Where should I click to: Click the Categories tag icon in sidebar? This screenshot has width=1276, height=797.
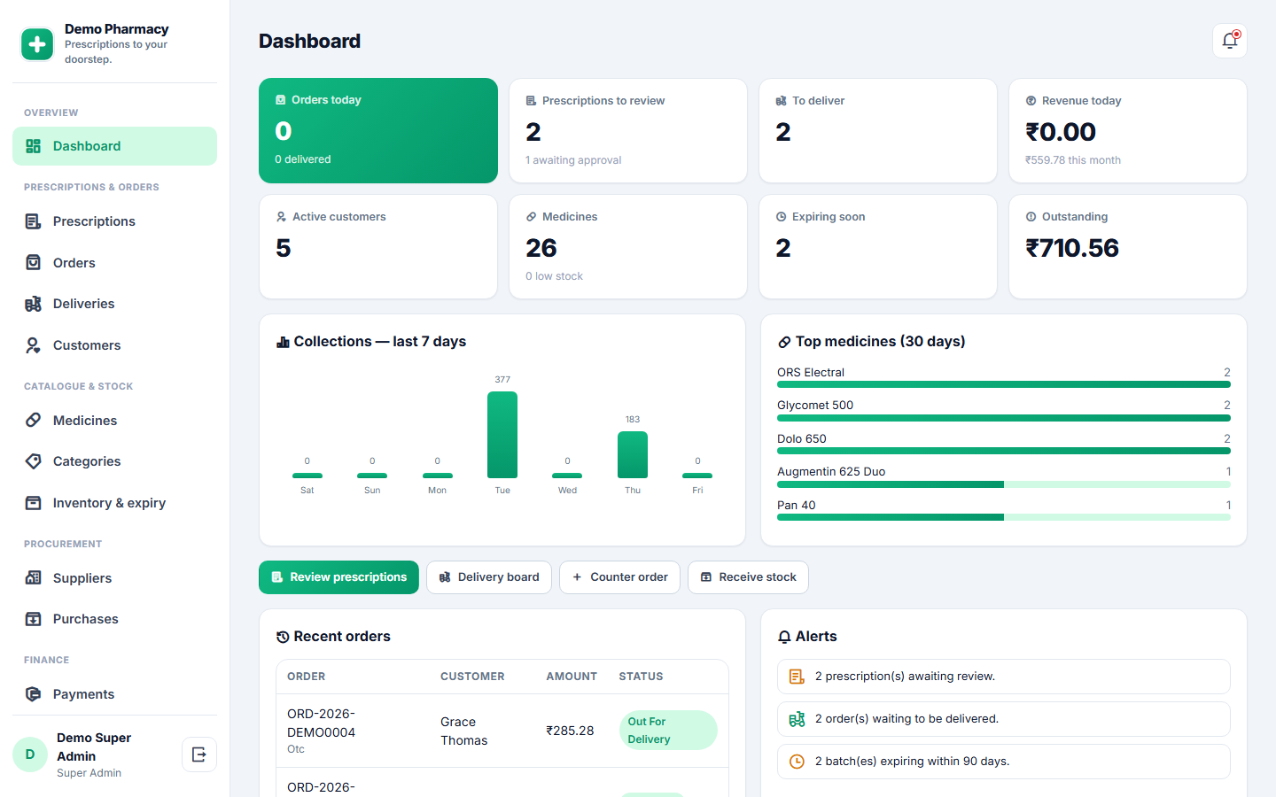coord(33,461)
